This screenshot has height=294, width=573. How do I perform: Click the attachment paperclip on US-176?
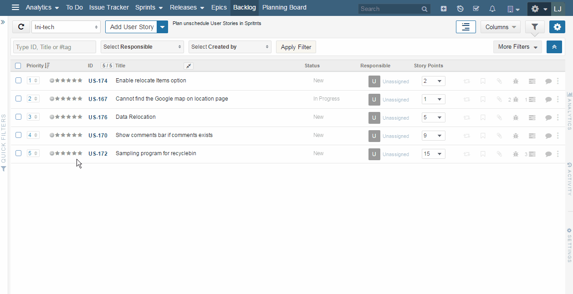(499, 117)
